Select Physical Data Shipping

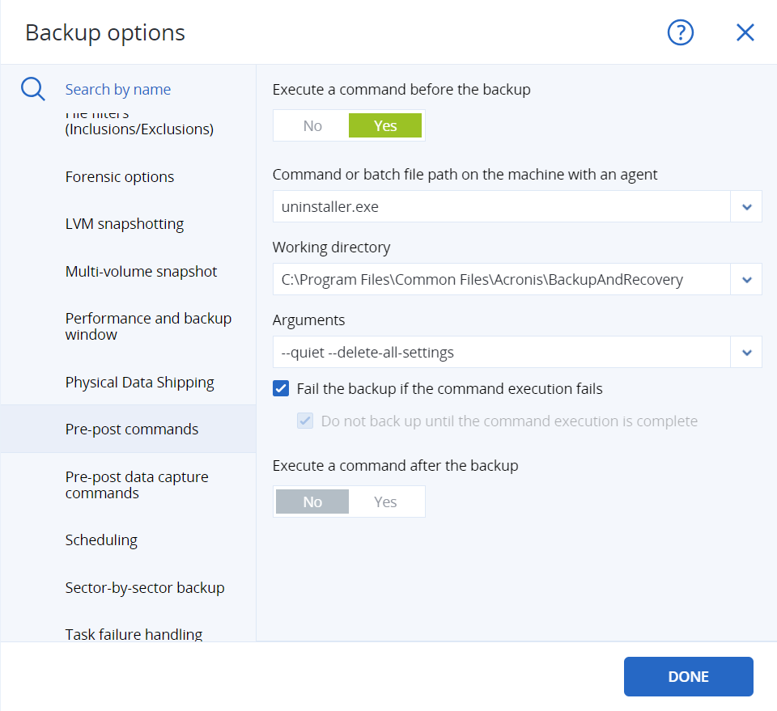[x=139, y=382]
